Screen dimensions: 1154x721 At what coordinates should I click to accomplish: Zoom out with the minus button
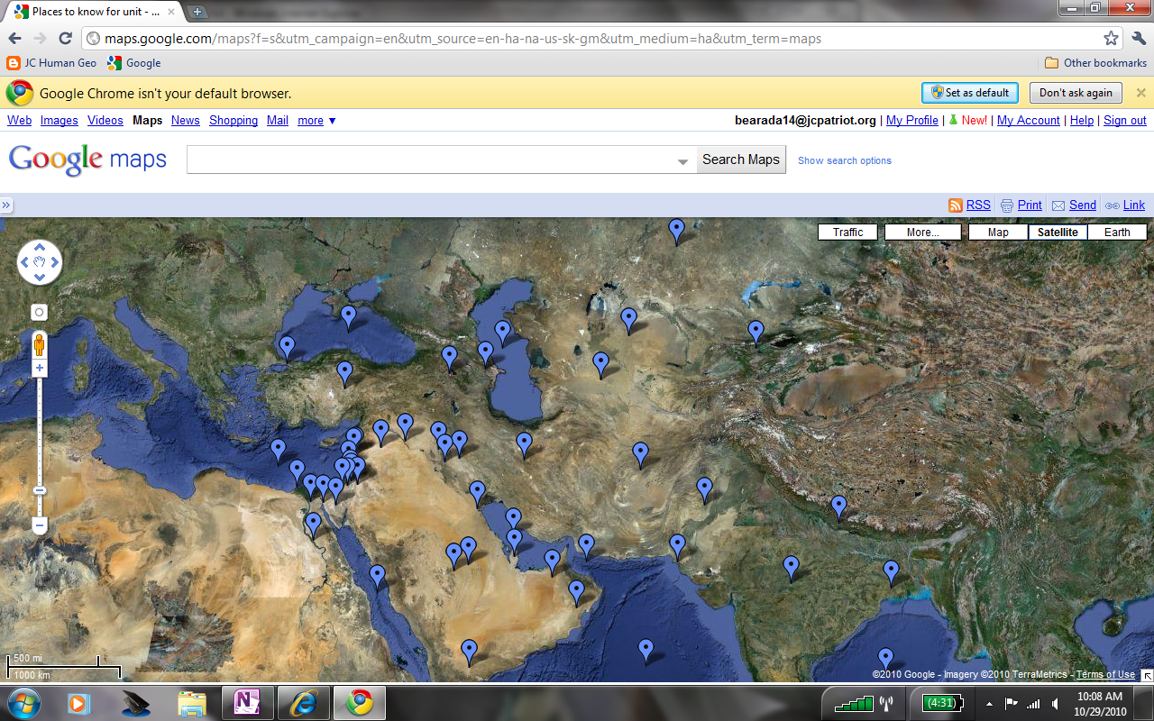click(x=40, y=525)
